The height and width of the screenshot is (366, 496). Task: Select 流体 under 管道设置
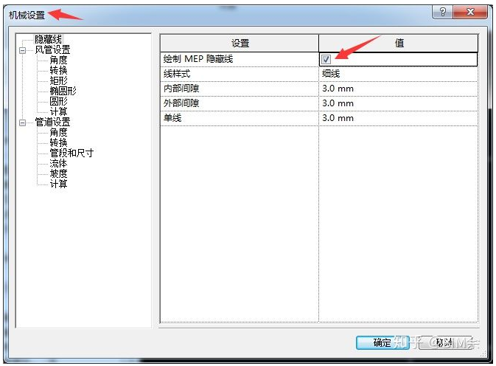[x=59, y=163]
